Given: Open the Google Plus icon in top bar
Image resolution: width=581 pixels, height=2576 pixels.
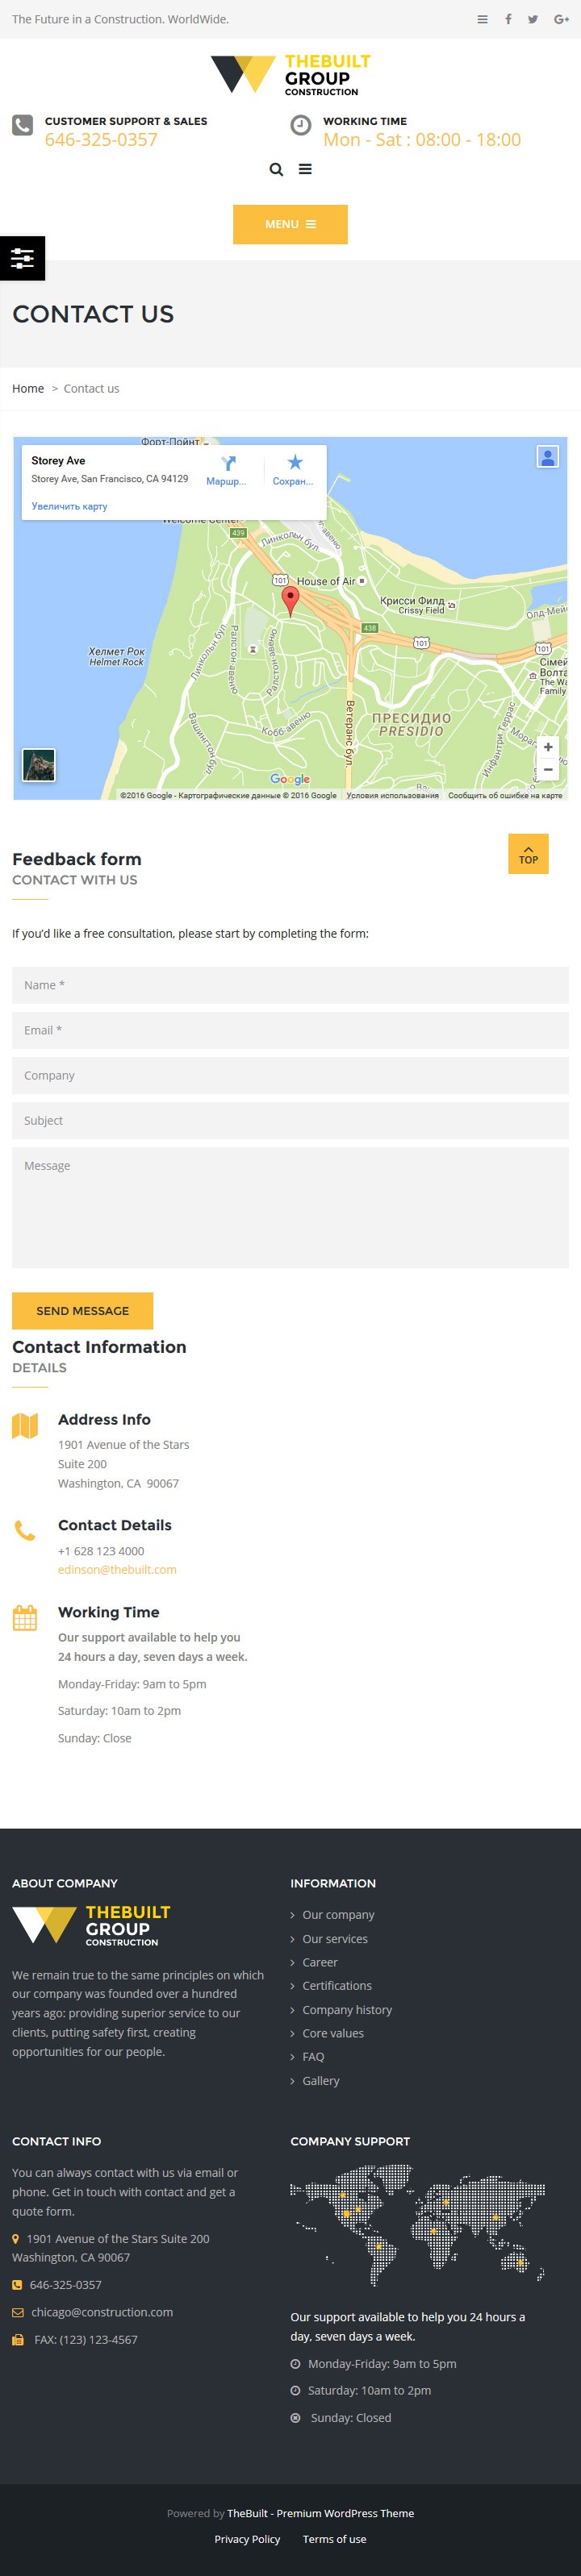Looking at the screenshot, I should [x=561, y=19].
